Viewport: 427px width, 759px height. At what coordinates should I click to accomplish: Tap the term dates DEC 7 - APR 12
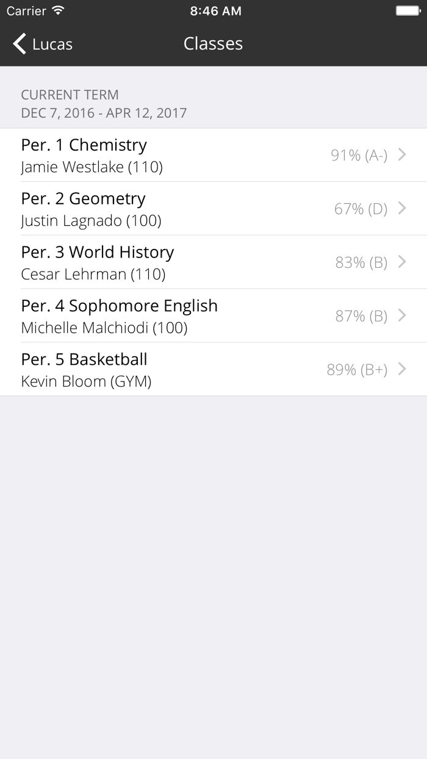point(104,113)
